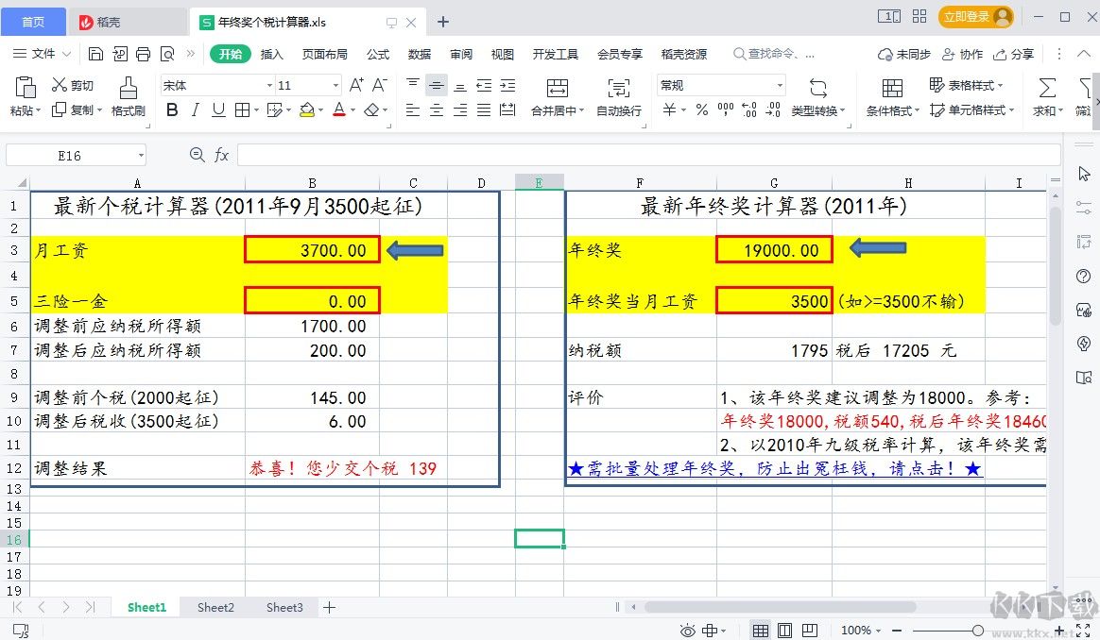Click the Collaborate (协作) button
Viewport: 1100px width, 640px height.
[962, 54]
